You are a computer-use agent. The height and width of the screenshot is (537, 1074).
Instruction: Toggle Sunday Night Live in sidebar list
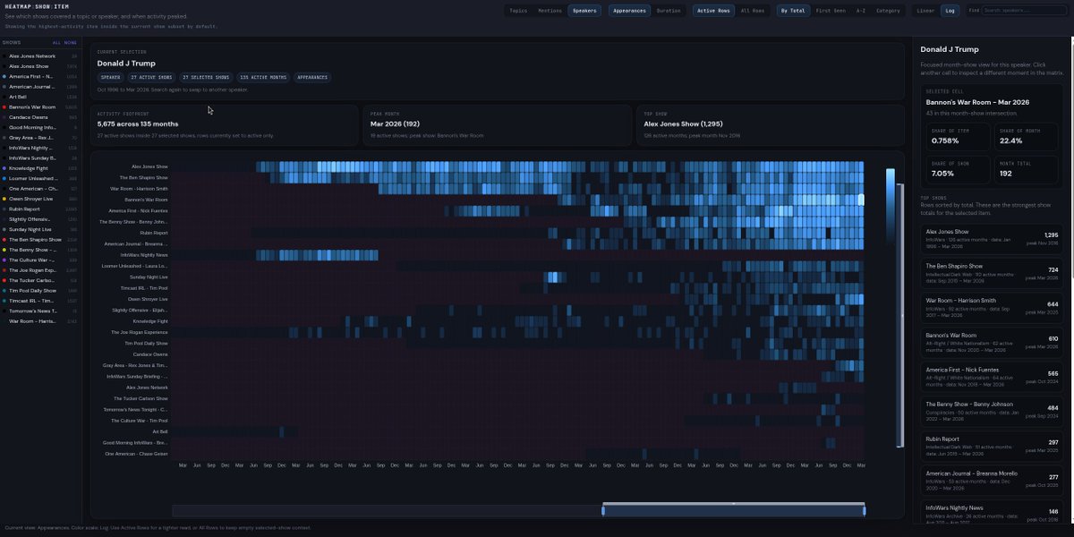(40, 229)
